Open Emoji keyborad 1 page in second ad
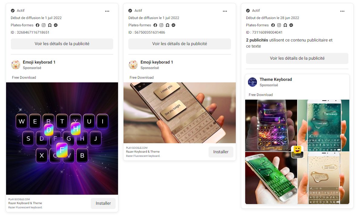 coord(156,62)
